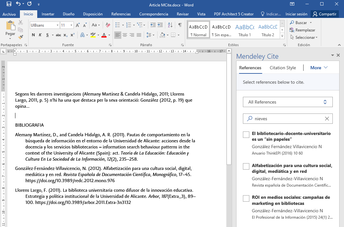The image size is (344, 227).
Task: Switch to the Referencias ribbon tab
Action: (x=121, y=14)
